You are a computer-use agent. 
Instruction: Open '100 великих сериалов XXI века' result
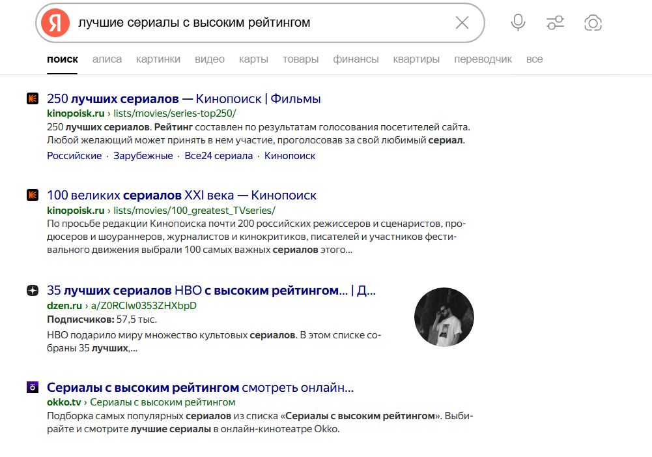coord(181,195)
